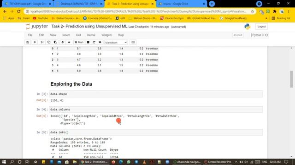Image resolution: width=295 pixels, height=165 pixels.
Task: Open the YouTube bookmark
Action: click(41, 18)
